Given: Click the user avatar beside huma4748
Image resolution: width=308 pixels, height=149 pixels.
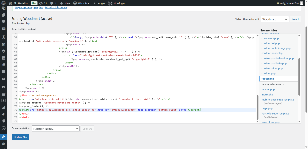Looking at the screenshot, I should 301,3.
